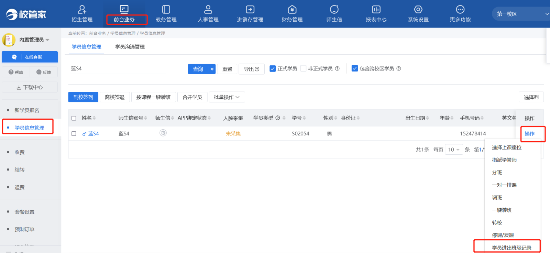
Task: Click the 查询 search button
Action: click(x=198, y=69)
